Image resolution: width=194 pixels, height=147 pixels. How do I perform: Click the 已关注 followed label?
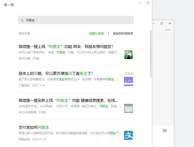[x=129, y=74]
